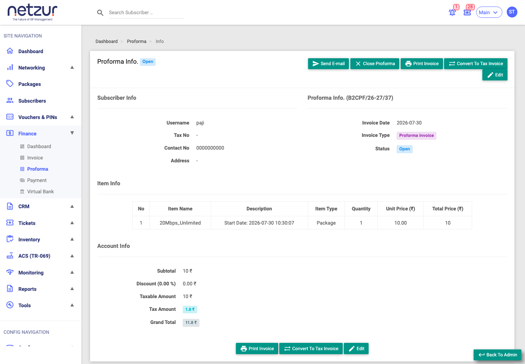Expand the Reports menu arrow
Screen dimensions: 525x364
[72, 289]
